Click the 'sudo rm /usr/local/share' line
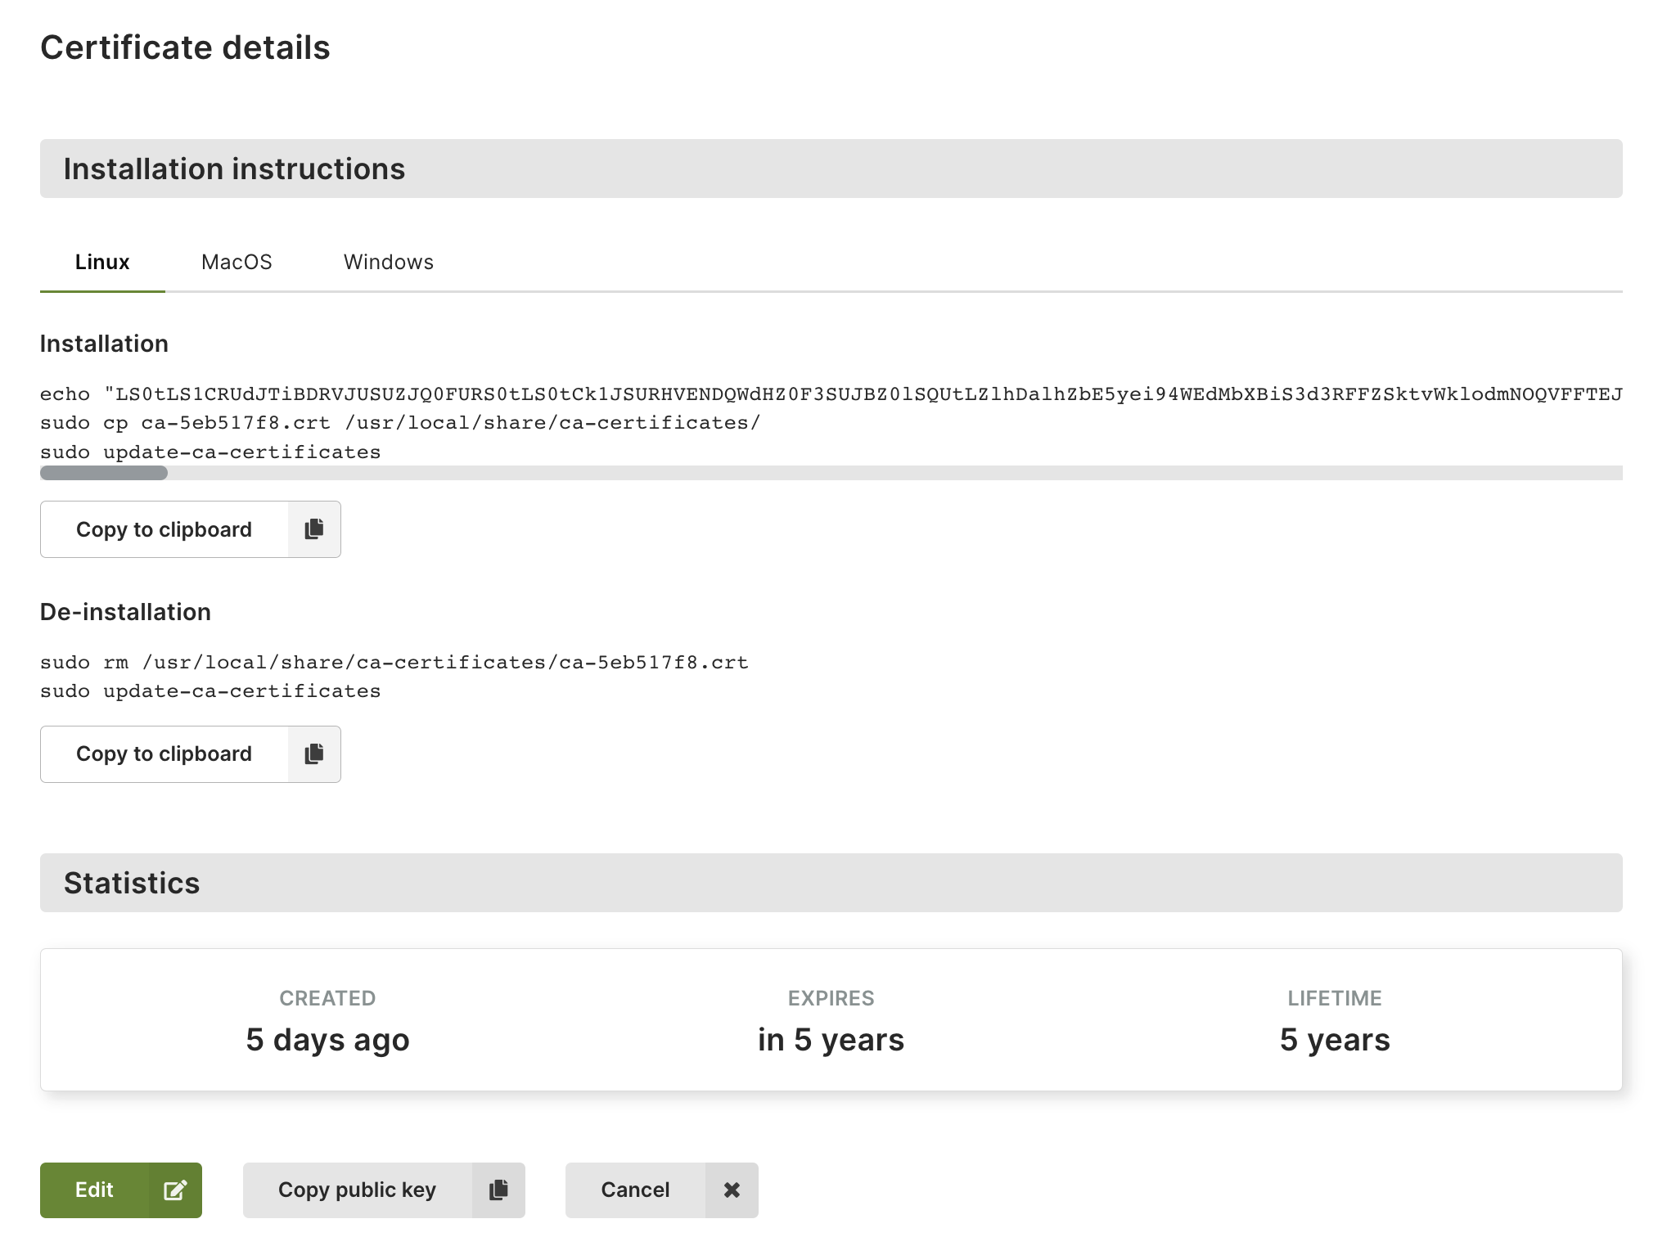 point(394,663)
